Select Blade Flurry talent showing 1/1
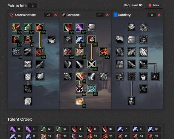Image resolution: width=174 pixels, height=139 pixels. pos(80,76)
